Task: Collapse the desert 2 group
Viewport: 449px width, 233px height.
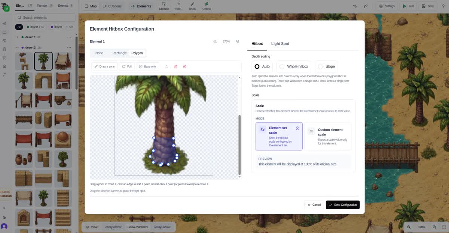Action: pos(17,47)
